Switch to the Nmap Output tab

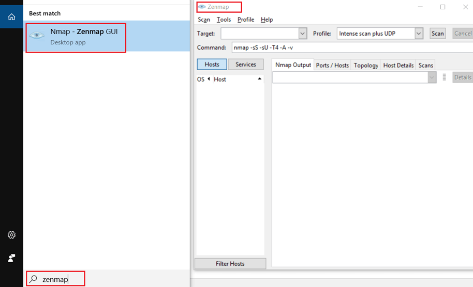(293, 65)
